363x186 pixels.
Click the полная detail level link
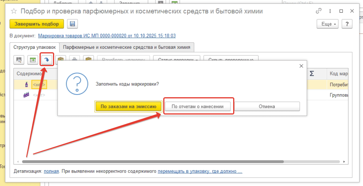pyautogui.click(x=51, y=171)
